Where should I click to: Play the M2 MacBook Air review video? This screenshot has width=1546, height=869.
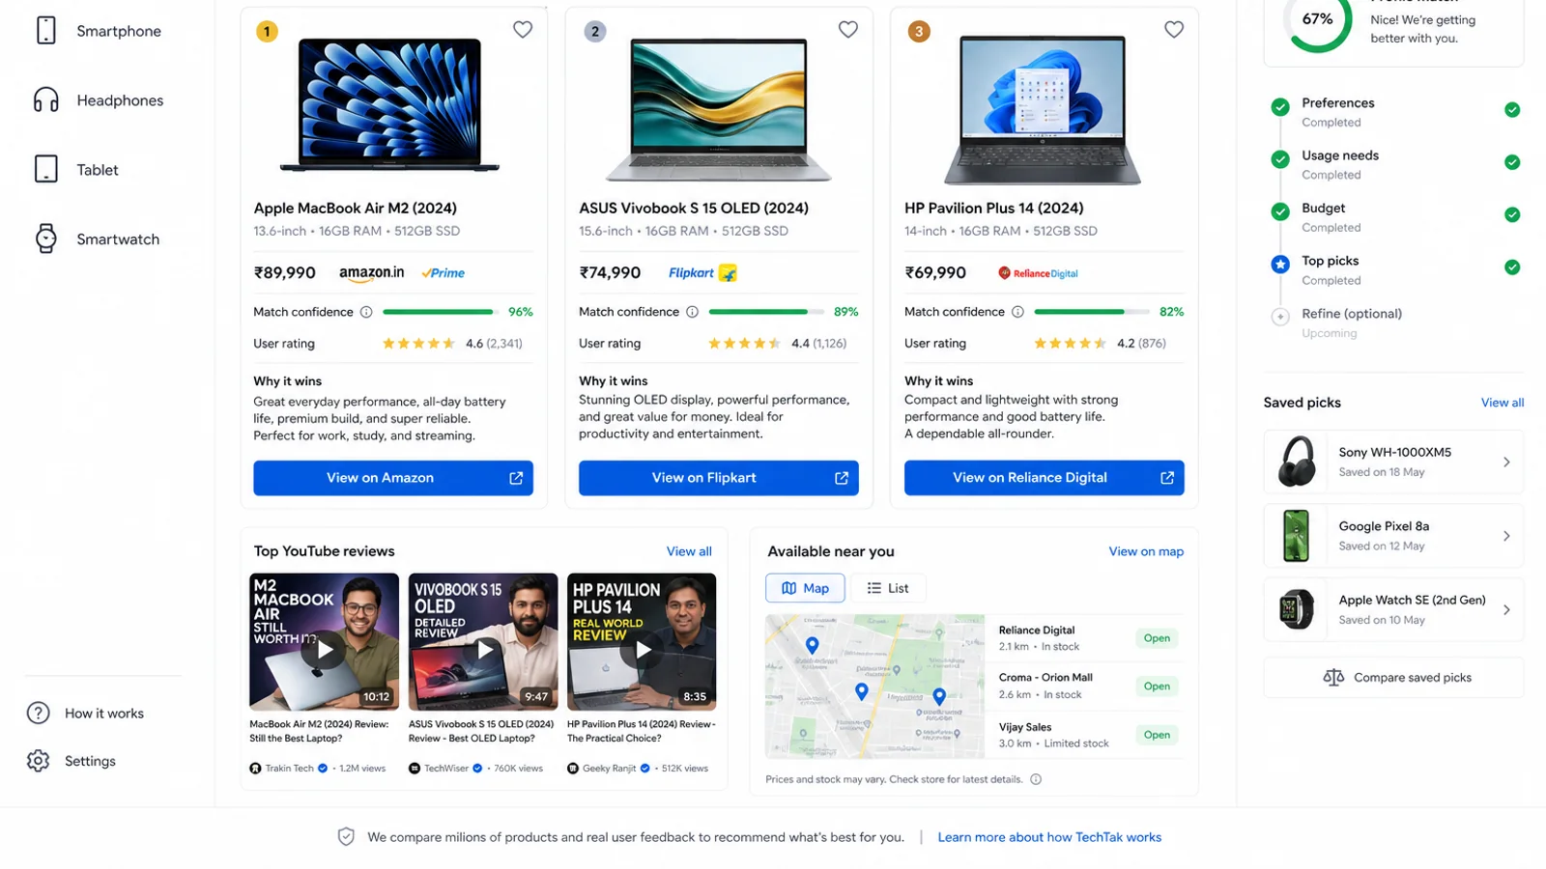click(325, 649)
